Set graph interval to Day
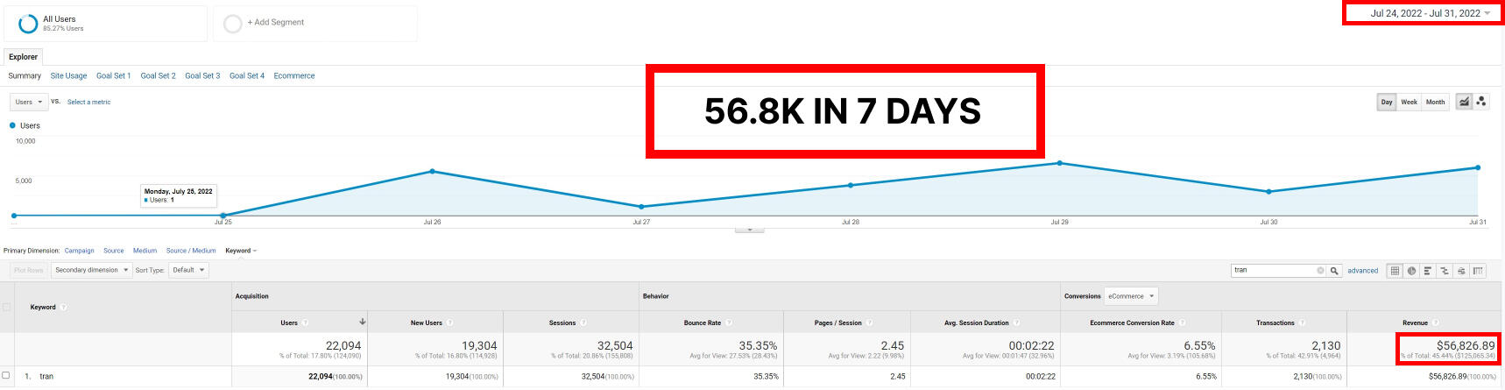 pos(1387,103)
